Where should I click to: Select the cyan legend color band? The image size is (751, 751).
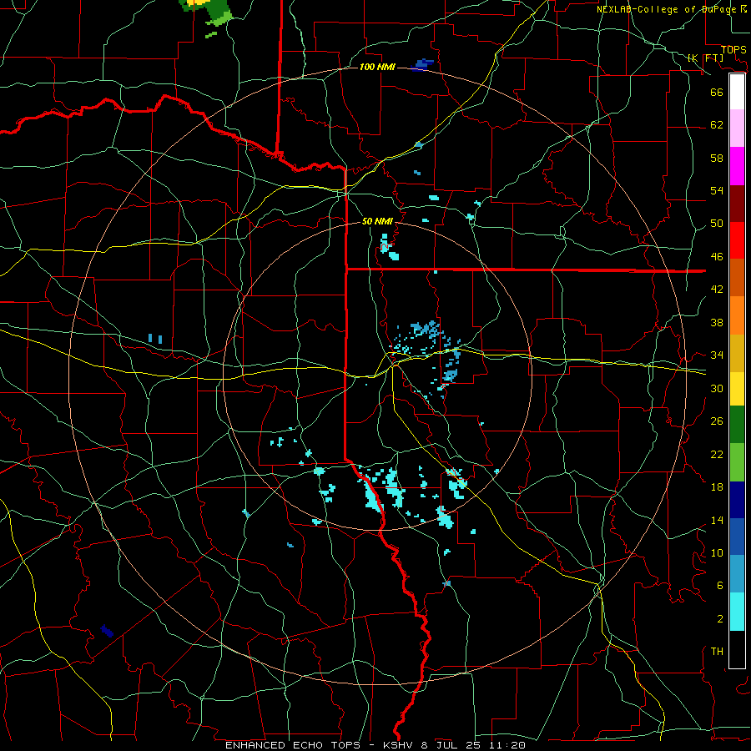(737, 612)
